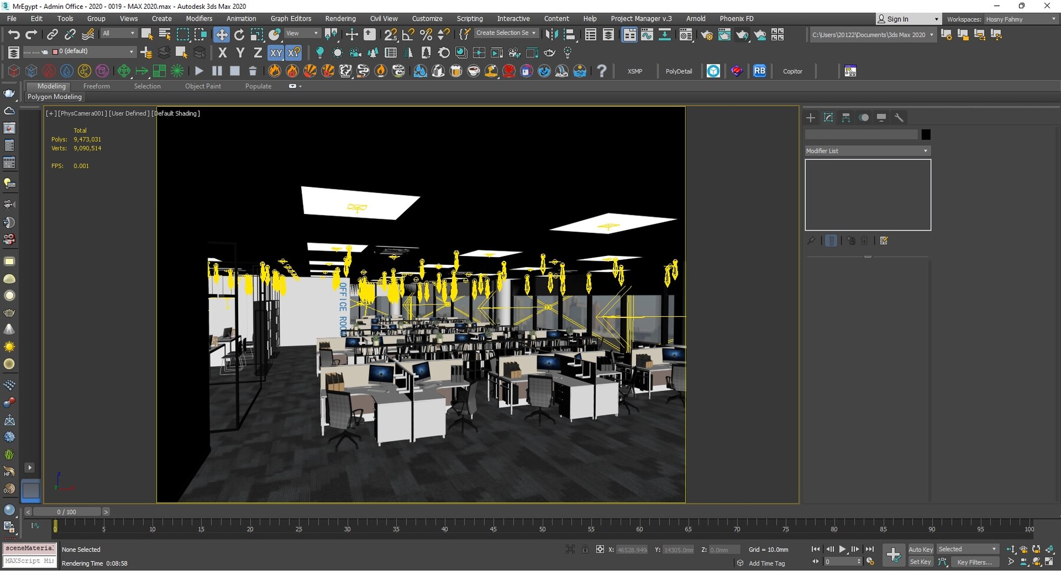Click the Remove Modifier trash icon
Viewport: 1061px width, 575px height.
(x=864, y=240)
